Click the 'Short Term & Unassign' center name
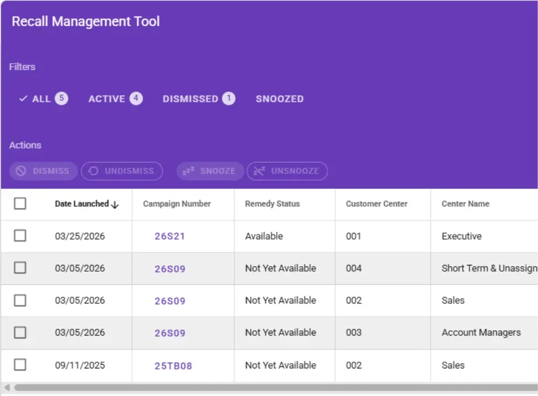The width and height of the screenshot is (538, 396). click(x=489, y=269)
